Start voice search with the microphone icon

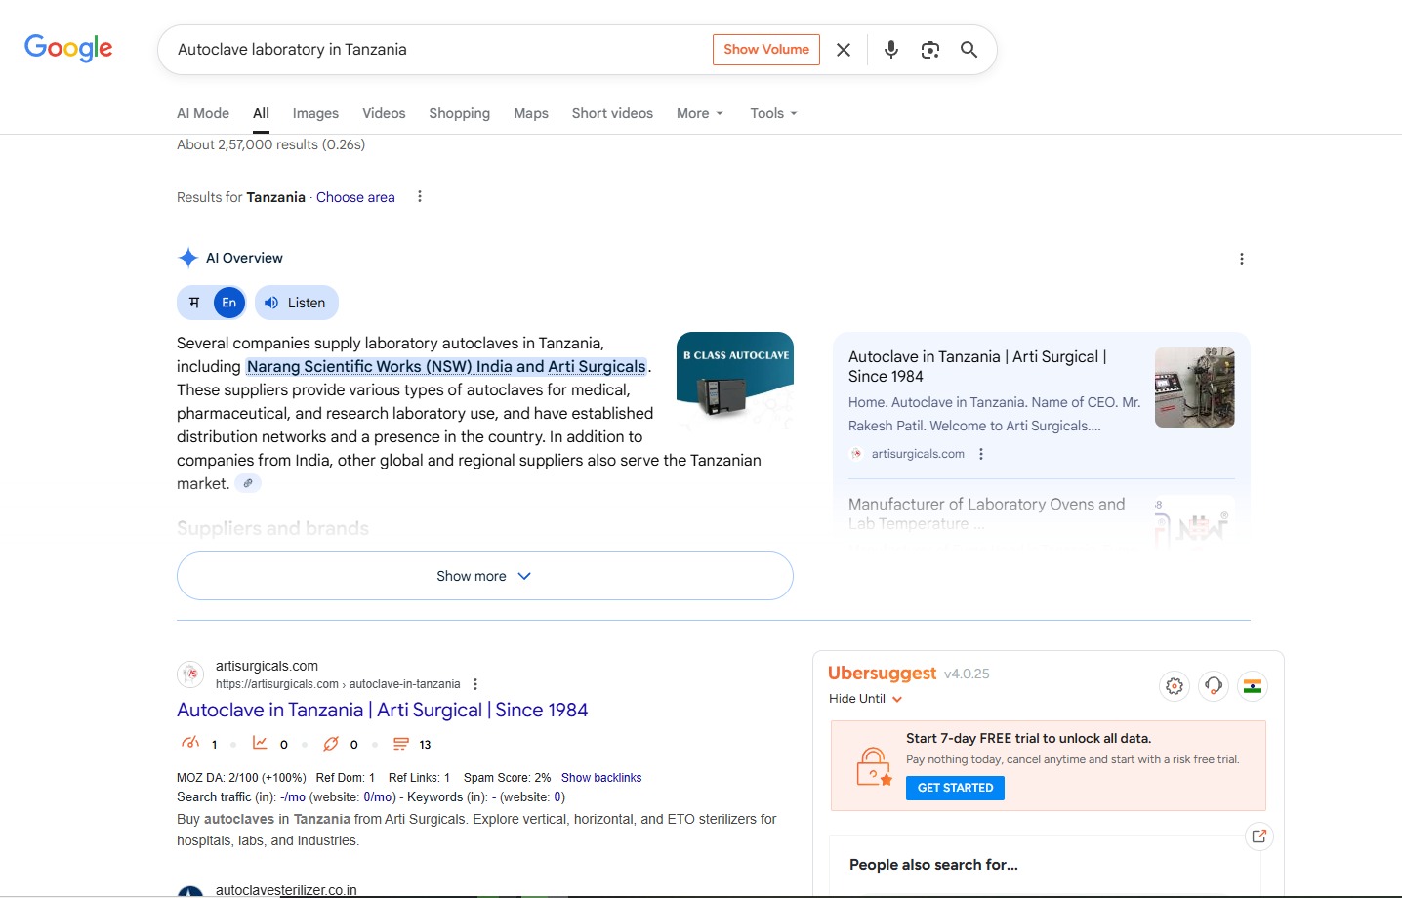(x=890, y=50)
